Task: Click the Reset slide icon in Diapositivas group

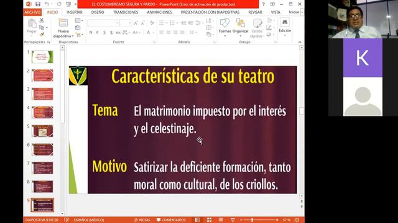Action: pos(78,27)
